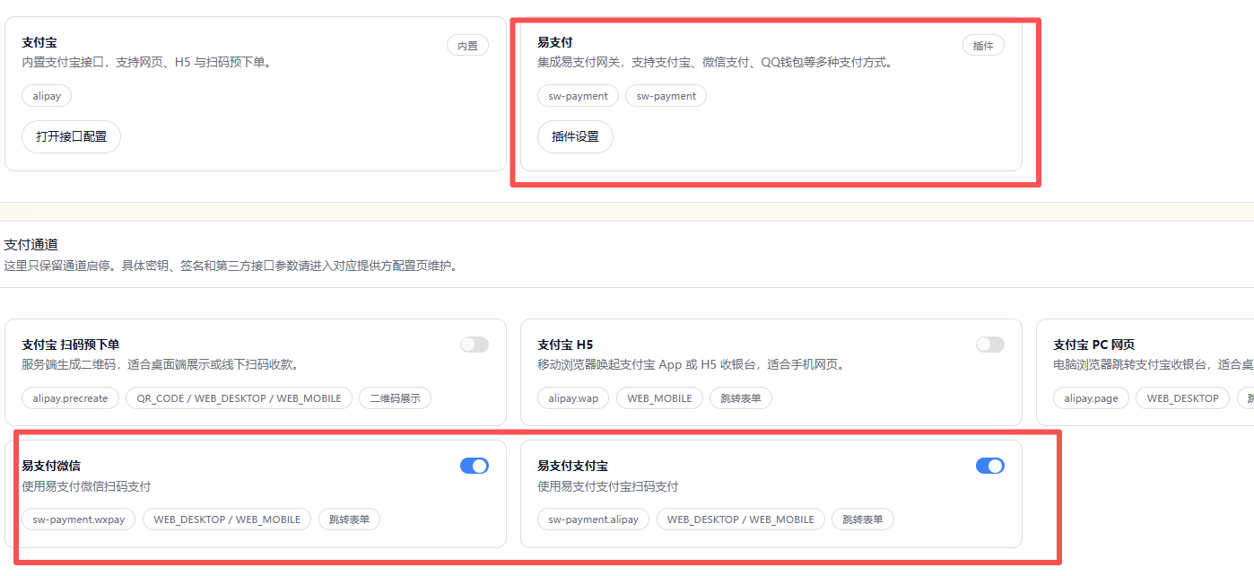Disable the 易支付微信 channel switch
The height and width of the screenshot is (576, 1254).
475,466
